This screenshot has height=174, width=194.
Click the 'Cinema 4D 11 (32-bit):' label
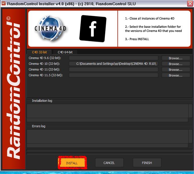click(44, 69)
